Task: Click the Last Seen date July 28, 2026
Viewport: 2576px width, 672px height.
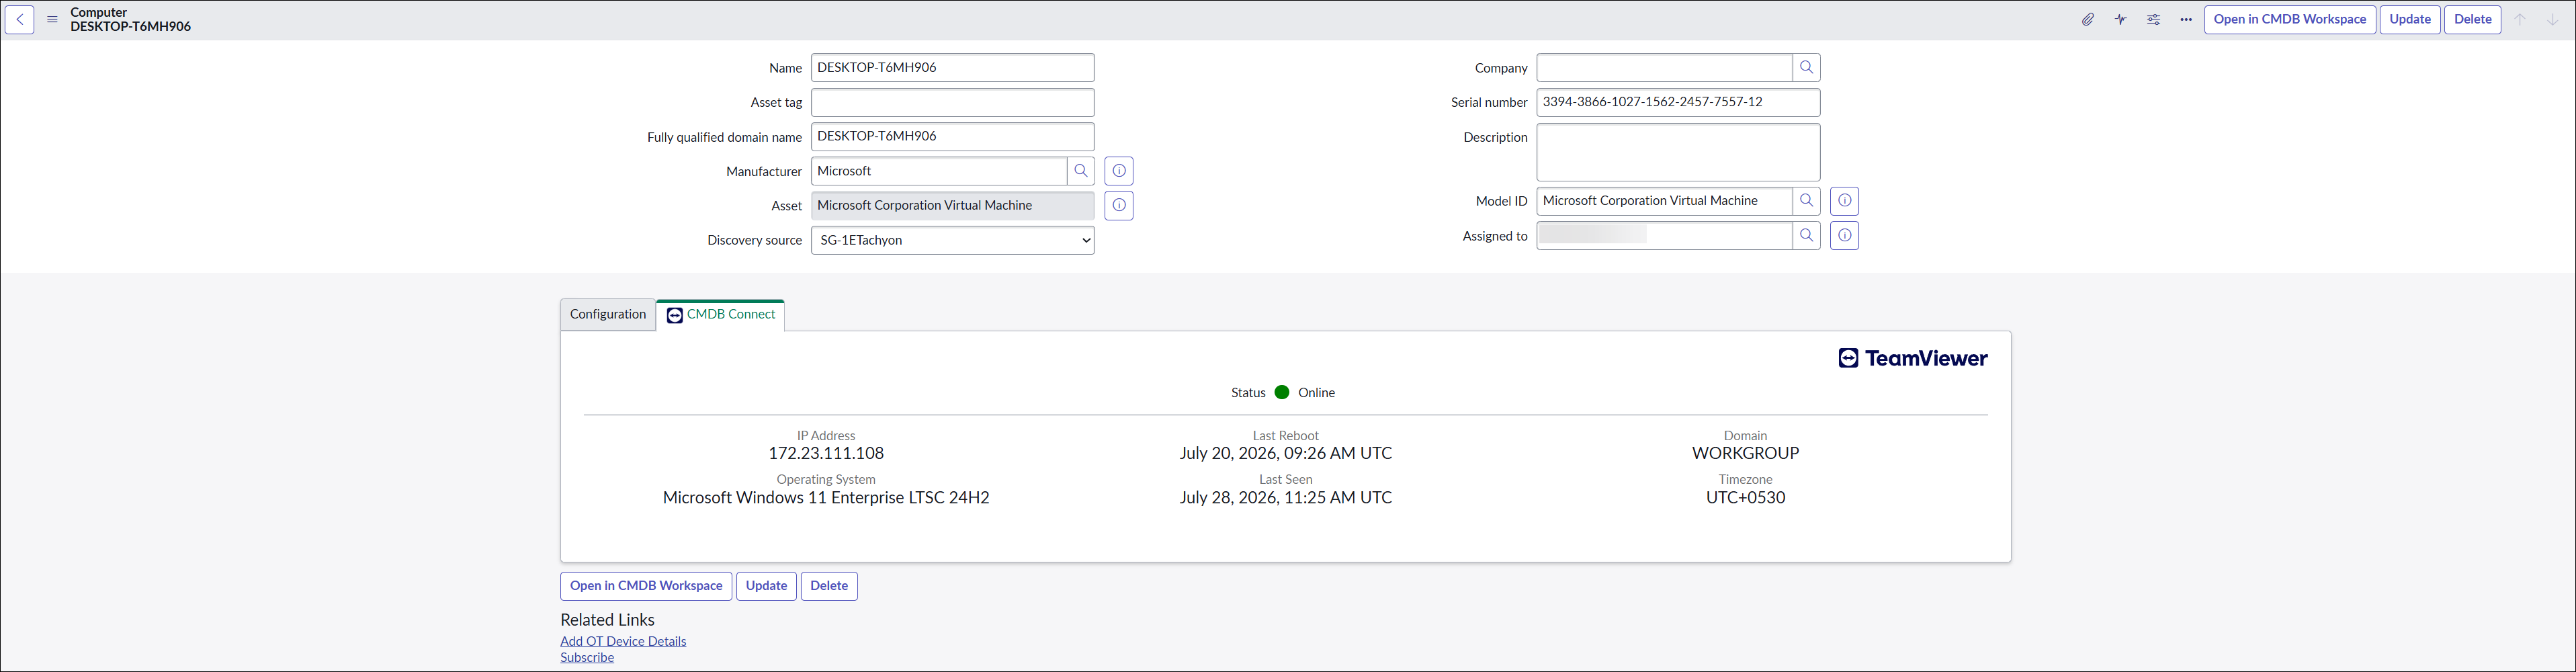Action: coord(1285,497)
